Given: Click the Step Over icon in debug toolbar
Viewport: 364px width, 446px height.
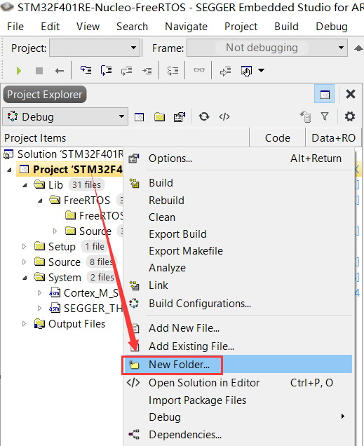Looking at the screenshot, I should [x=106, y=70].
